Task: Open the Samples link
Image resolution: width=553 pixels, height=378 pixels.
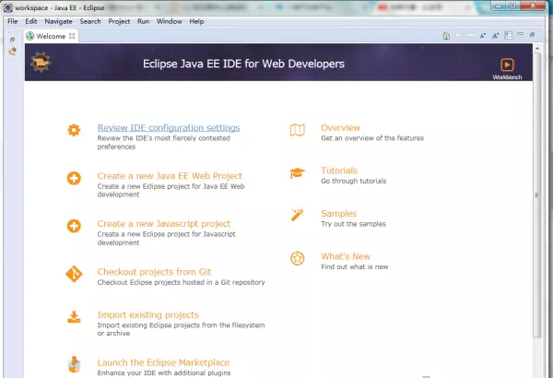Action: pyautogui.click(x=338, y=214)
